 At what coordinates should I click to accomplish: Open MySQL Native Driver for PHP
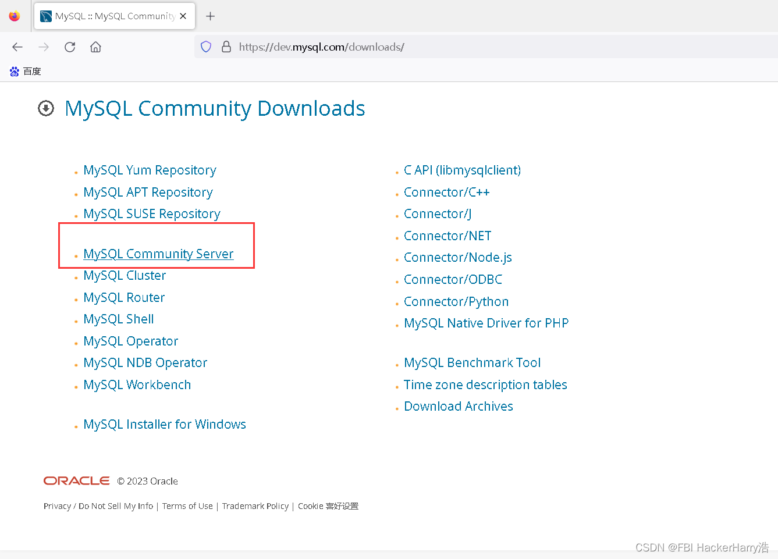pos(486,323)
